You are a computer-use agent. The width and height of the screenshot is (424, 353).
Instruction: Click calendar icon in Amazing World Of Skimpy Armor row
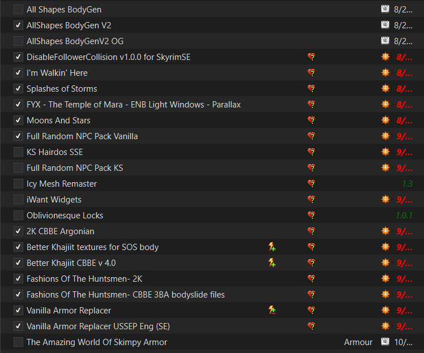(x=385, y=342)
